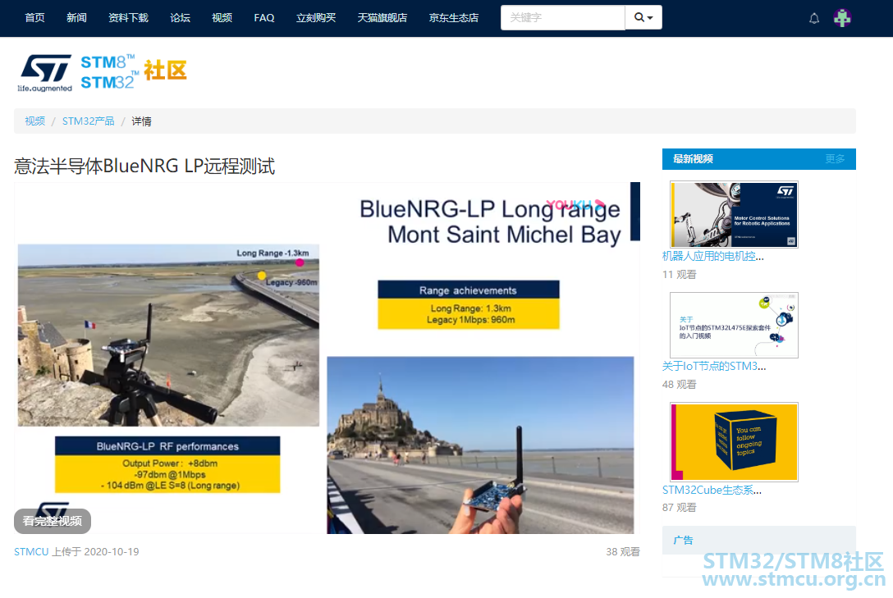Screen dimensions: 893x598
Task: Open the FAQ menu item
Action: point(264,18)
